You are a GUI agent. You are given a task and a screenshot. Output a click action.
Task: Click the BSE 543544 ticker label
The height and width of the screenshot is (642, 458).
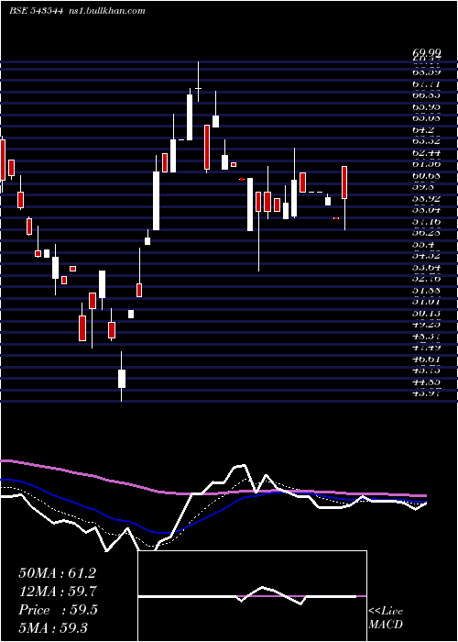[36, 11]
